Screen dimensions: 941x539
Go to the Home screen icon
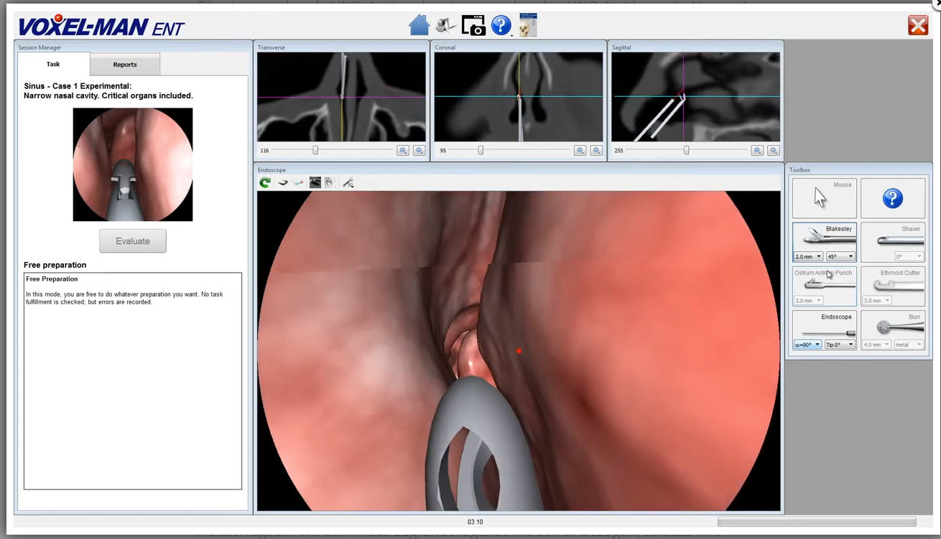tap(419, 25)
